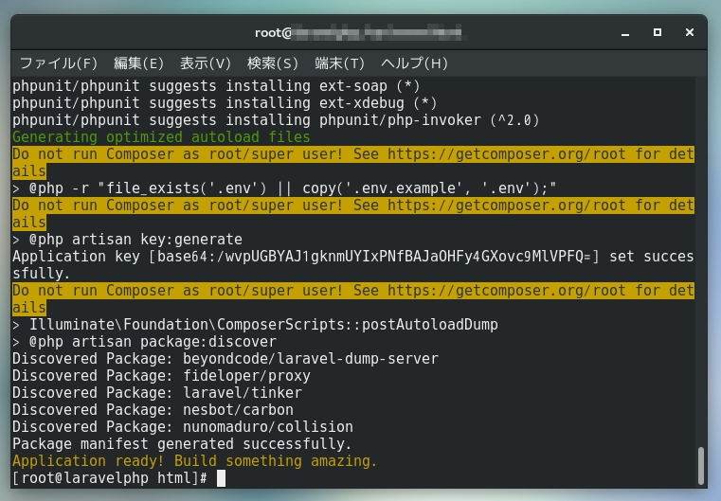Click the '@php -r file_exists' command line
The image size is (721, 501).
[x=284, y=188]
